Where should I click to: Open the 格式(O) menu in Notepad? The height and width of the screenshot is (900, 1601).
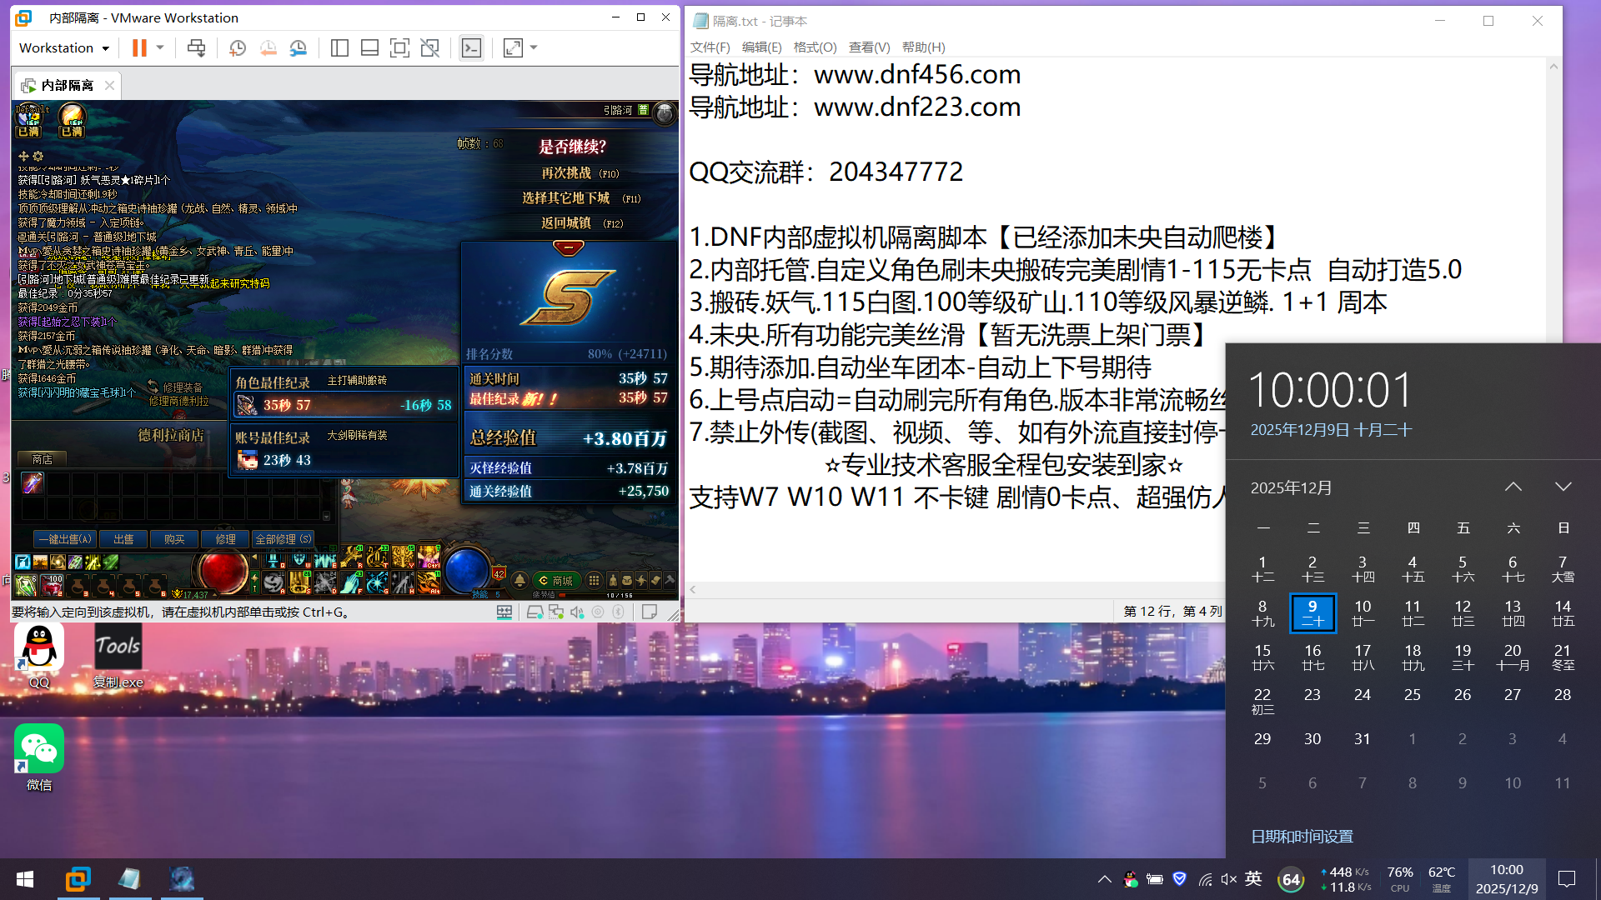[x=816, y=47]
